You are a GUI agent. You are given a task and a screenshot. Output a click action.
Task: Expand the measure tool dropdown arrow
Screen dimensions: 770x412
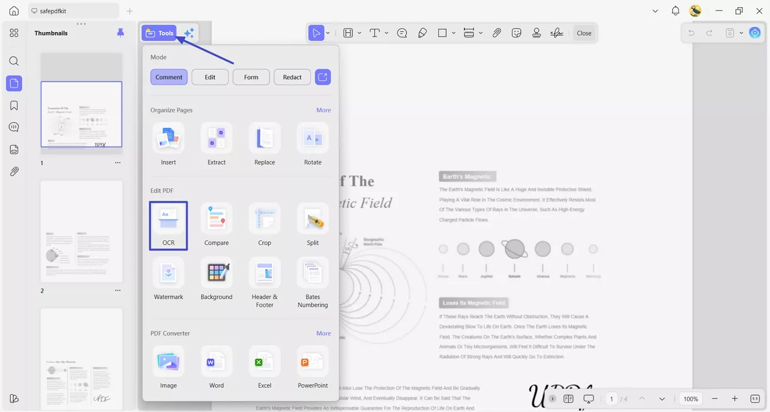(480, 33)
